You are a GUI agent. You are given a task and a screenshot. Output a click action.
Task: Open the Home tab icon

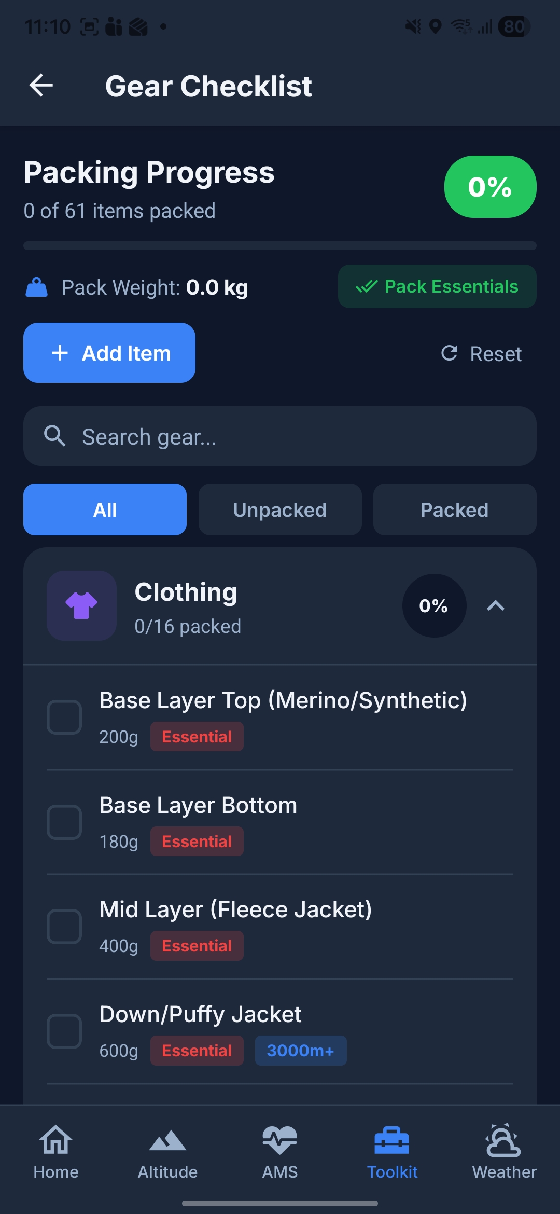tap(56, 1140)
